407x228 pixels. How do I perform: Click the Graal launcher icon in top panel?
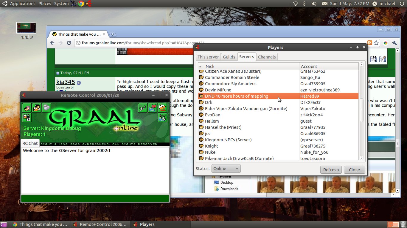click(x=88, y=4)
